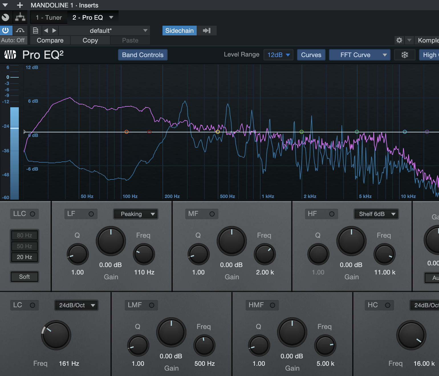Go to next preset arrow

coord(54,31)
